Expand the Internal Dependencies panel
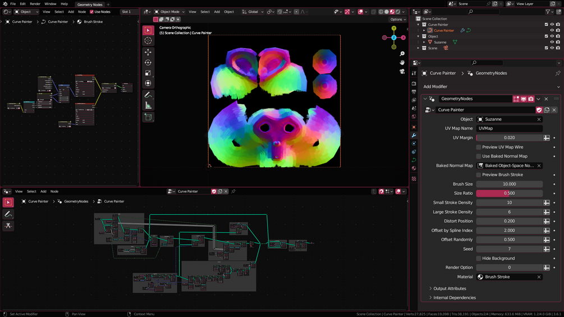 pos(455,298)
